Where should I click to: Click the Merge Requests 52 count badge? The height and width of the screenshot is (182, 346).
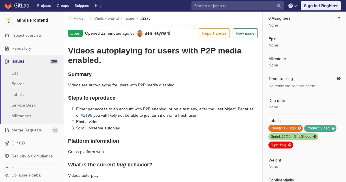pos(55,130)
